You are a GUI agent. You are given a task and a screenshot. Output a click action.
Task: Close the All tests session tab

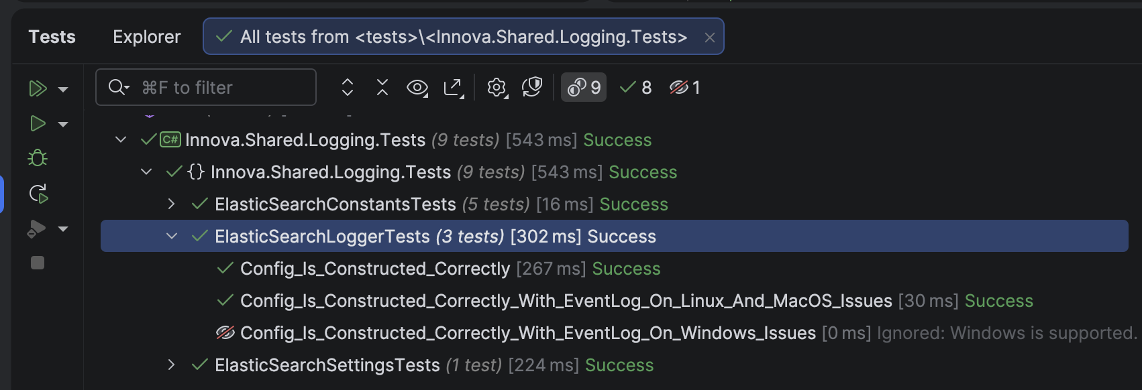click(x=709, y=38)
